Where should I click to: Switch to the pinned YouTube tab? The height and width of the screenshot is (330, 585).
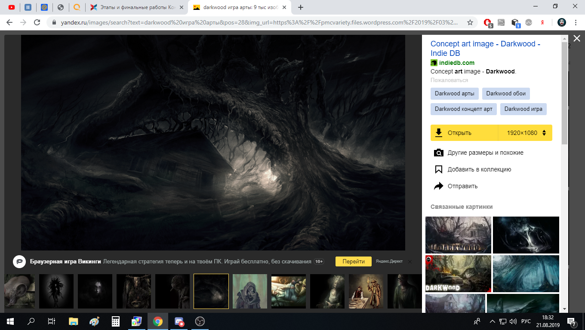(12, 7)
